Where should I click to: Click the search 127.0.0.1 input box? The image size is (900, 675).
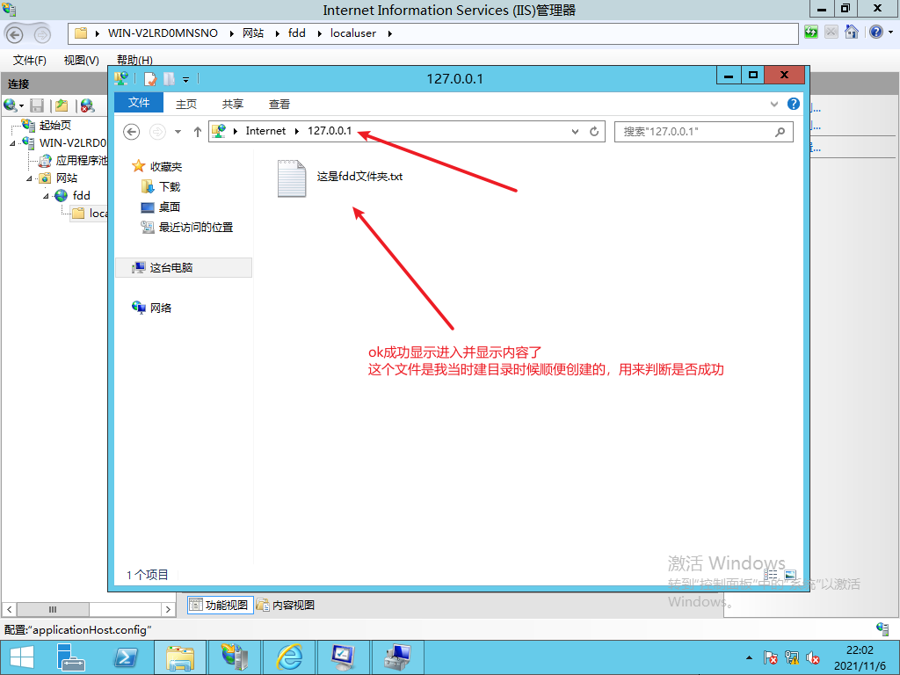tap(704, 132)
